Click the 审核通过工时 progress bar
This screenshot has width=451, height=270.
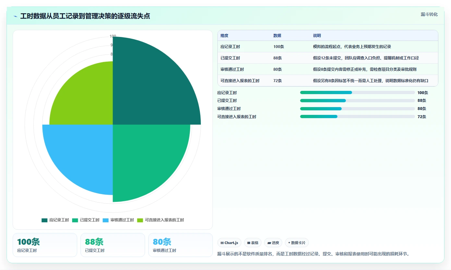click(357, 109)
